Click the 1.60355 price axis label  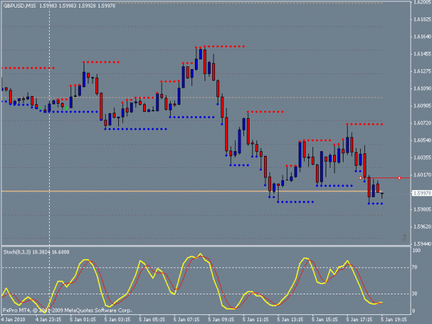[422, 158]
